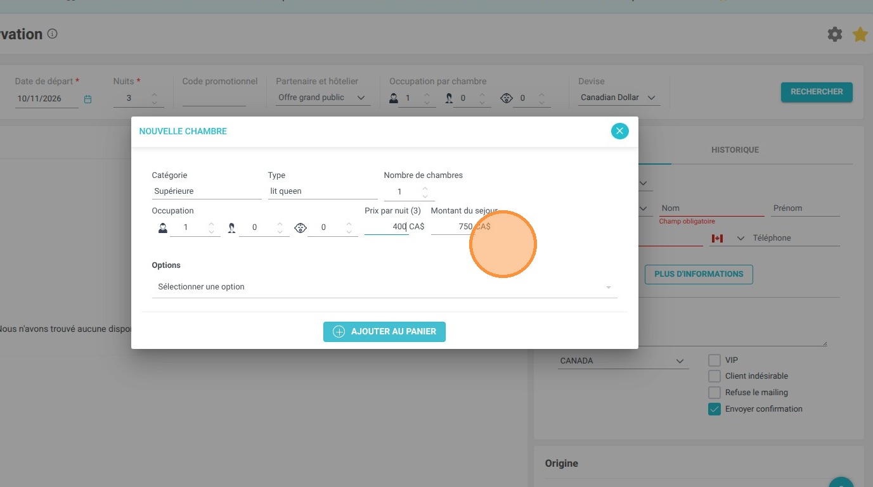Image resolution: width=873 pixels, height=487 pixels.
Task: Click the Prénom input field
Action: pyautogui.click(x=806, y=208)
